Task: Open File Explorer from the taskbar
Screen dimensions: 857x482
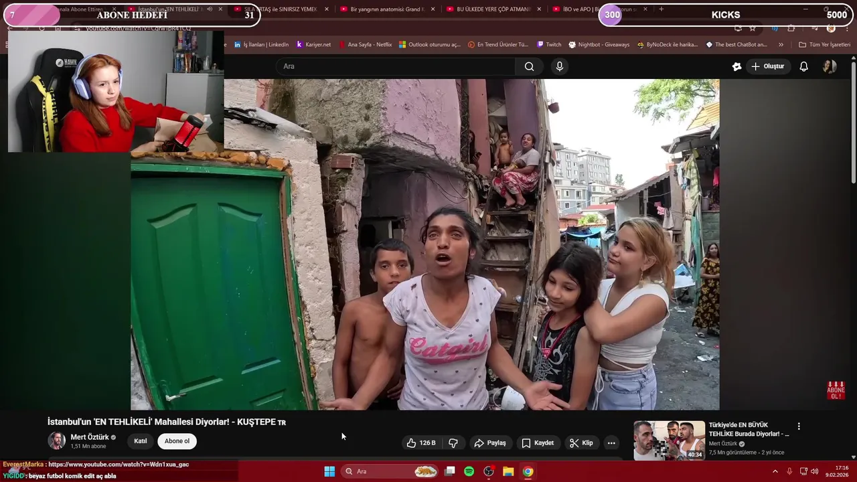Action: pos(508,471)
